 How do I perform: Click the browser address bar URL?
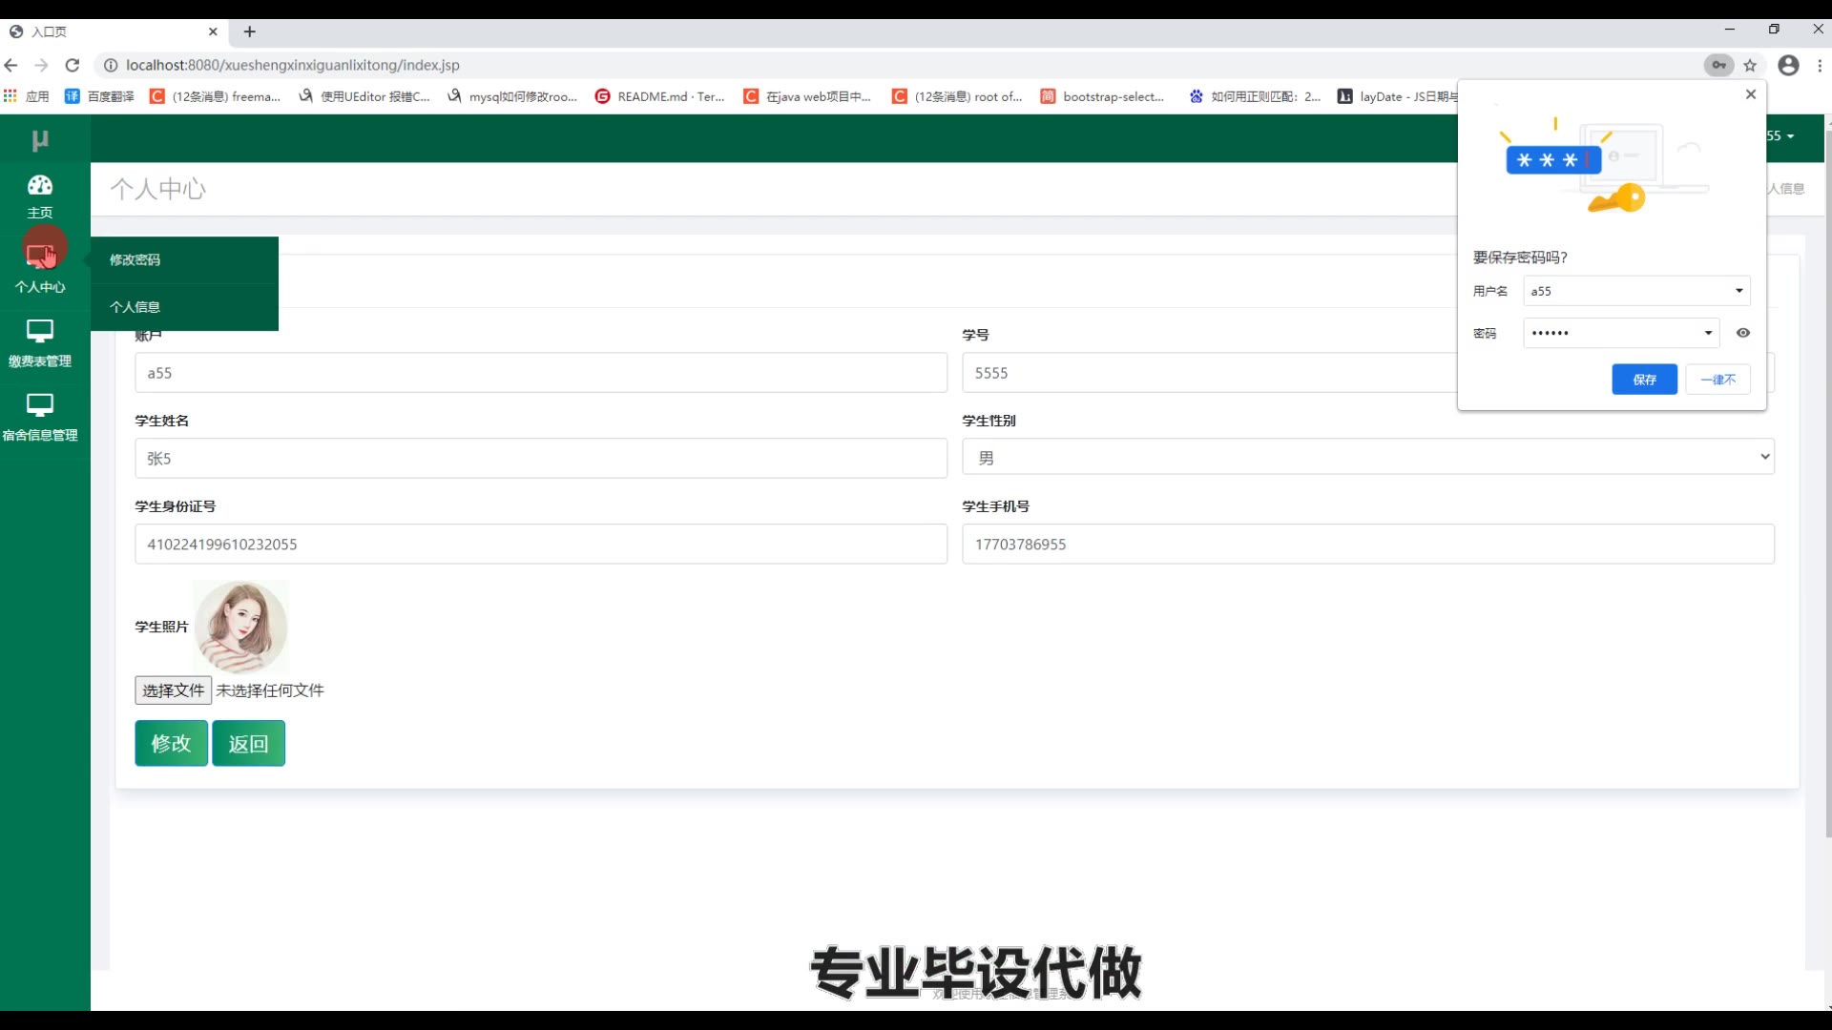coord(293,65)
